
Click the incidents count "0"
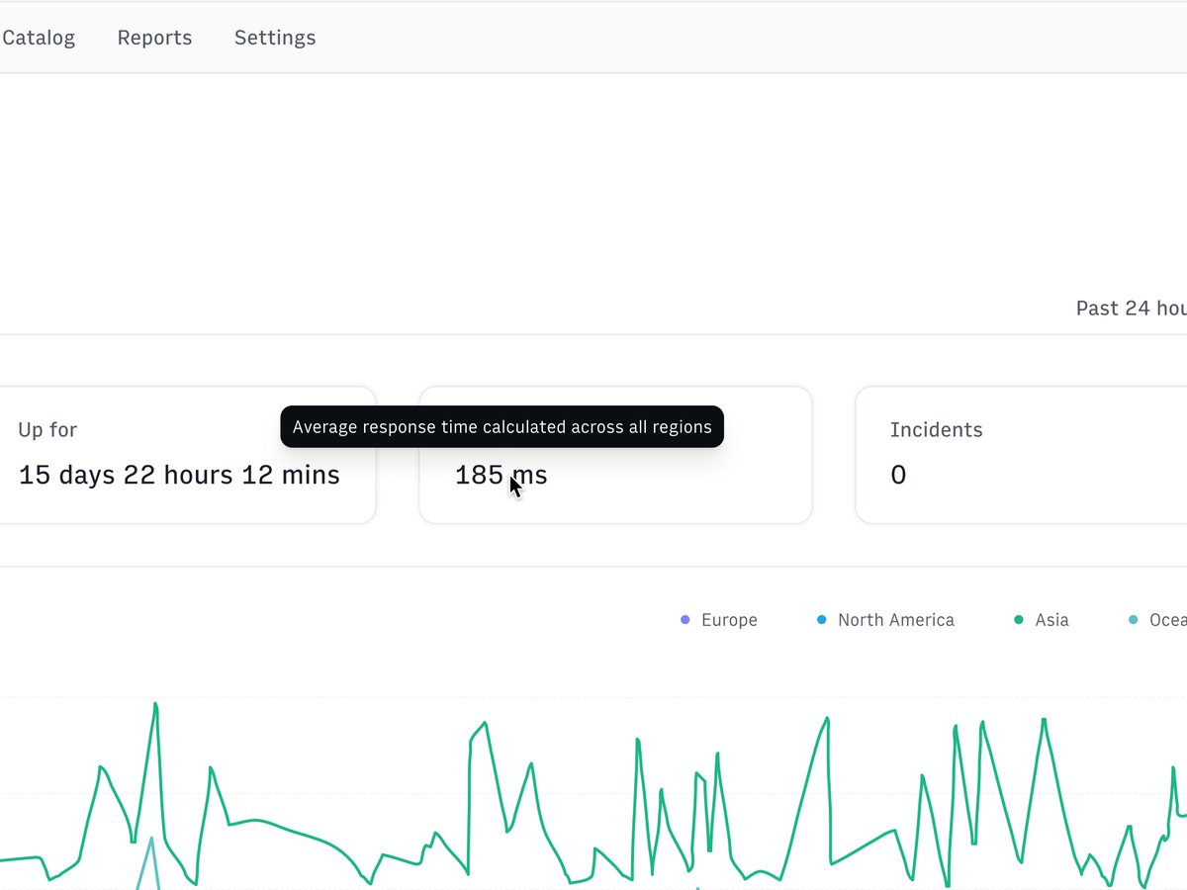(898, 475)
